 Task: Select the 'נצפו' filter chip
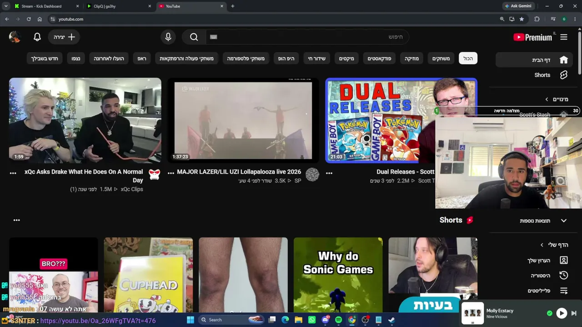[75, 59]
